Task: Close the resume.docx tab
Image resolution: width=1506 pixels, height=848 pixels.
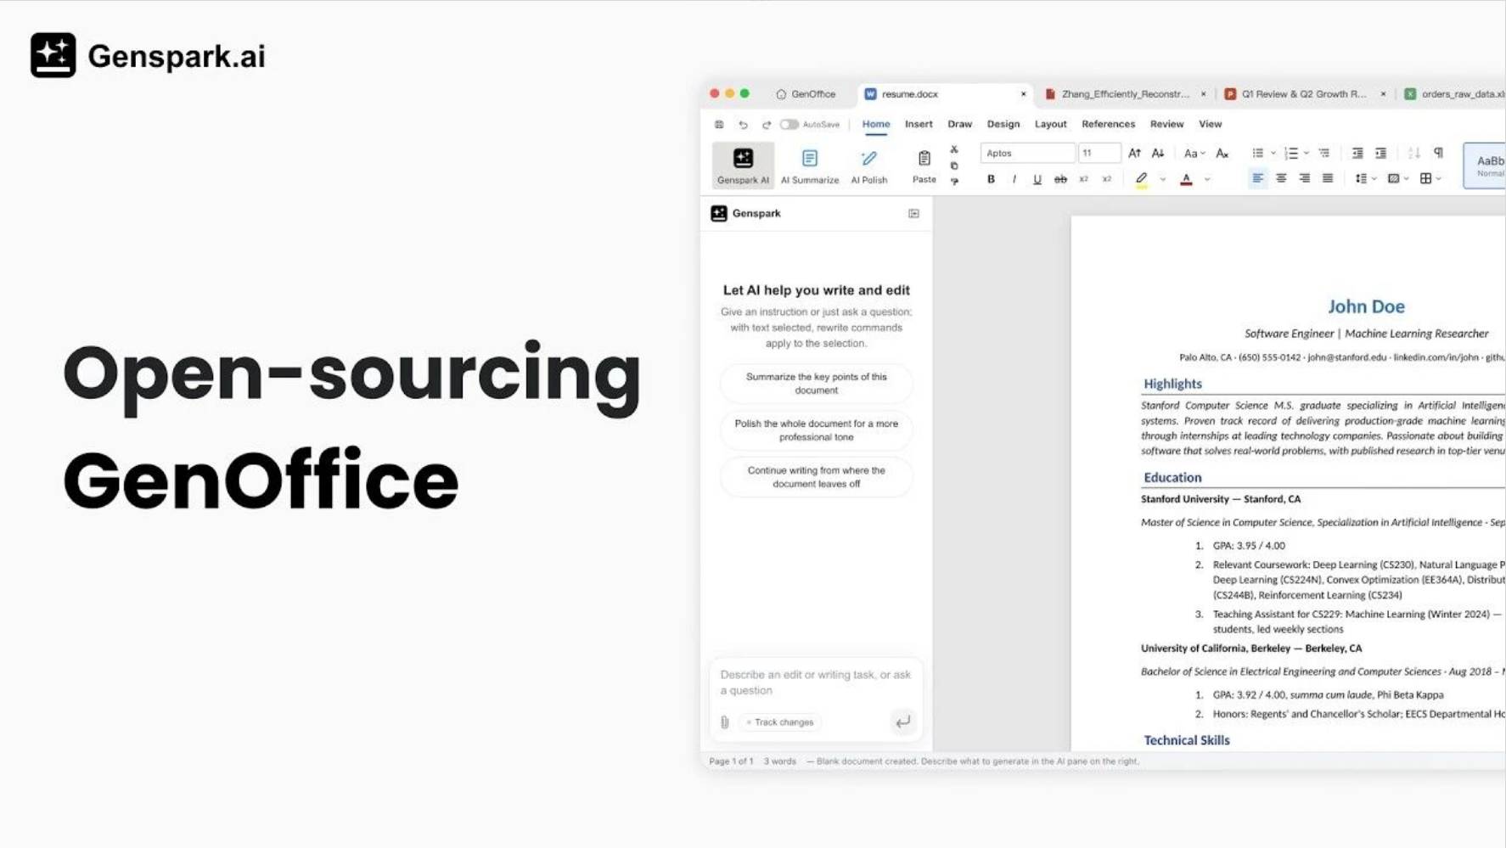Action: pyautogui.click(x=1023, y=94)
